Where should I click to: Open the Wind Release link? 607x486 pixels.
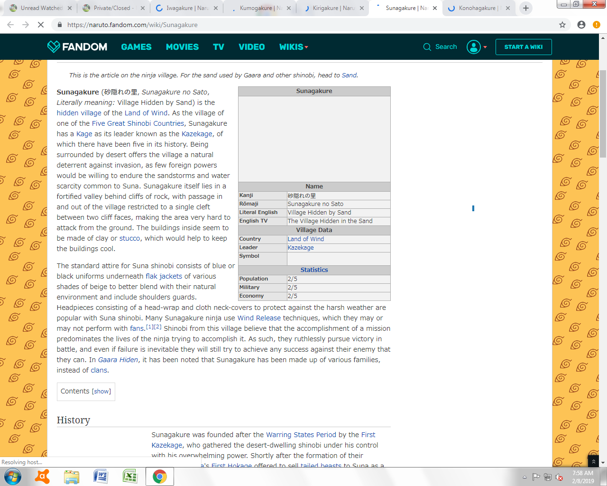point(259,318)
